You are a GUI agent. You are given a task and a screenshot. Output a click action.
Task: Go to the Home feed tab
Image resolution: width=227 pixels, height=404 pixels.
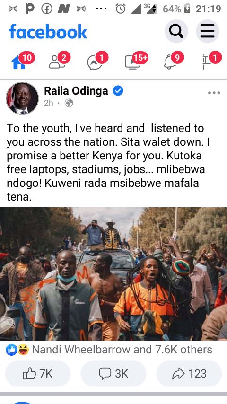pyautogui.click(x=19, y=62)
